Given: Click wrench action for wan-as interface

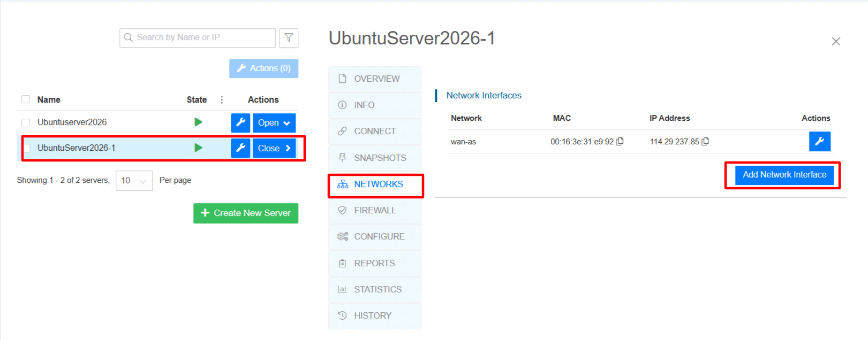Looking at the screenshot, I should pyautogui.click(x=819, y=142).
